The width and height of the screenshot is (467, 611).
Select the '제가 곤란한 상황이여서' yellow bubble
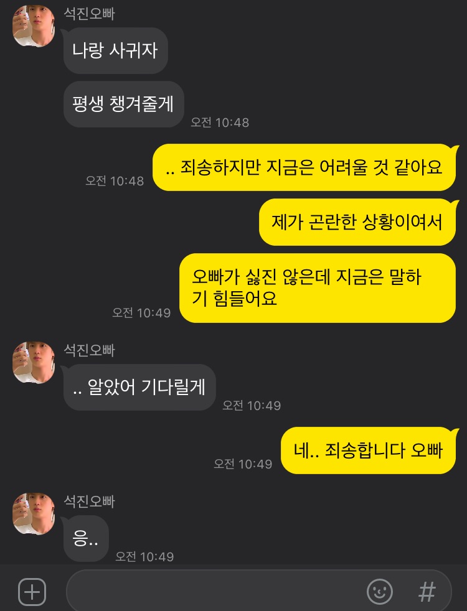pyautogui.click(x=358, y=222)
